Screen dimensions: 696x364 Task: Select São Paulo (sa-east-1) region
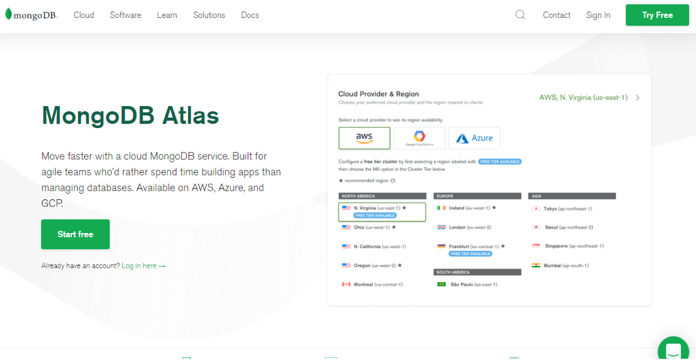point(474,285)
